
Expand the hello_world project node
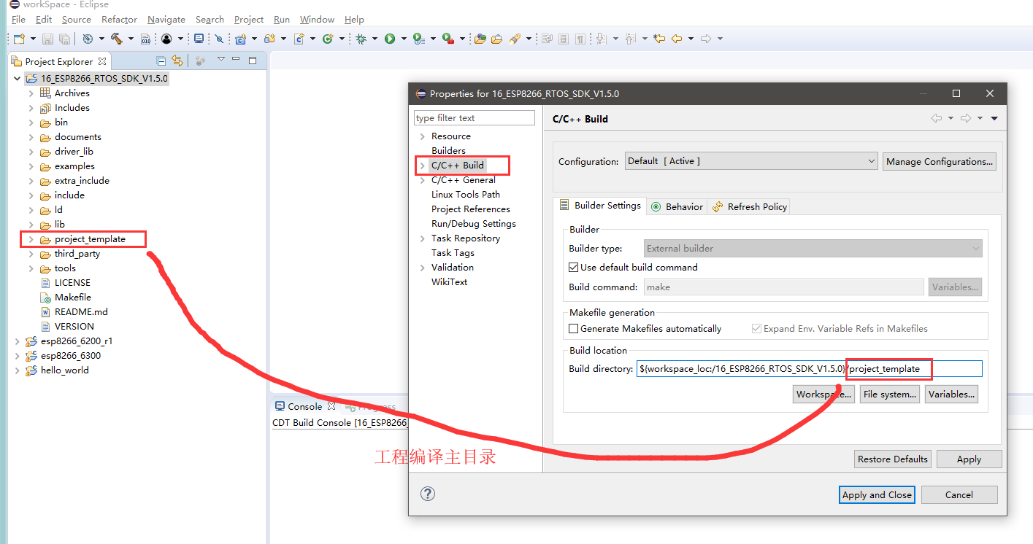coord(17,370)
